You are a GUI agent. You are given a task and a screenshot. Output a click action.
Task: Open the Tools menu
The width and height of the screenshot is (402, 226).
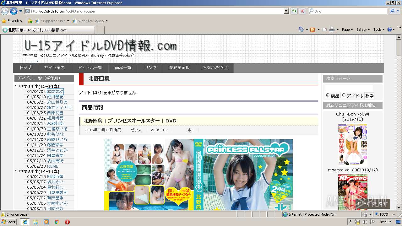(379, 30)
